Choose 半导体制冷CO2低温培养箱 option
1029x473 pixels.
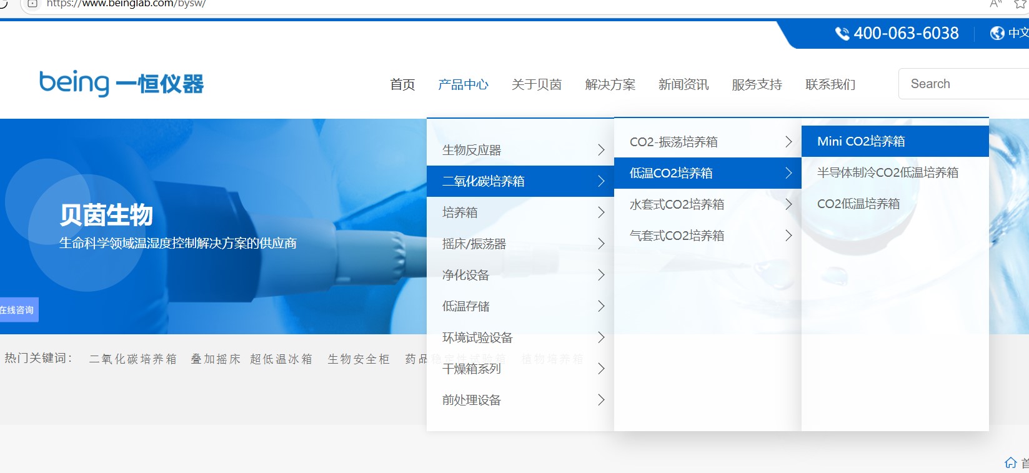tap(887, 172)
